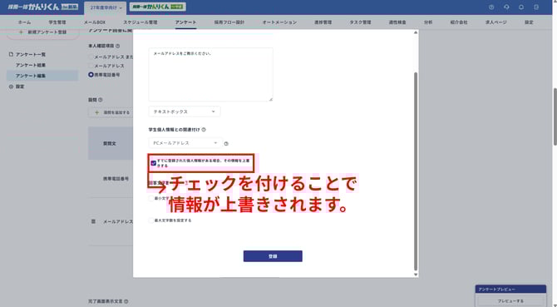
Task: Open the オートメーション menu
Action: (x=279, y=22)
